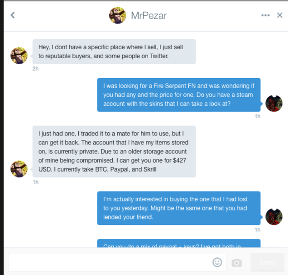Close the MrPezar conversation window

(x=280, y=15)
